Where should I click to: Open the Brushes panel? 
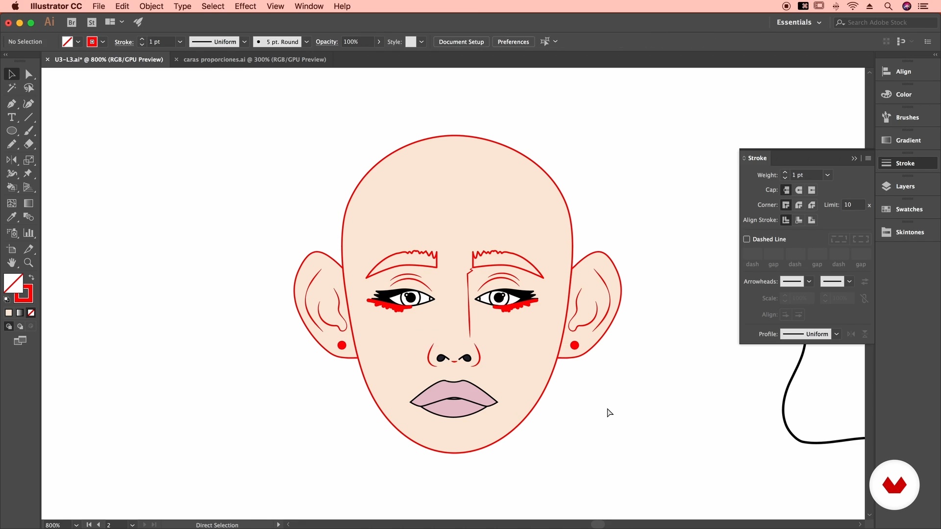[x=907, y=118]
